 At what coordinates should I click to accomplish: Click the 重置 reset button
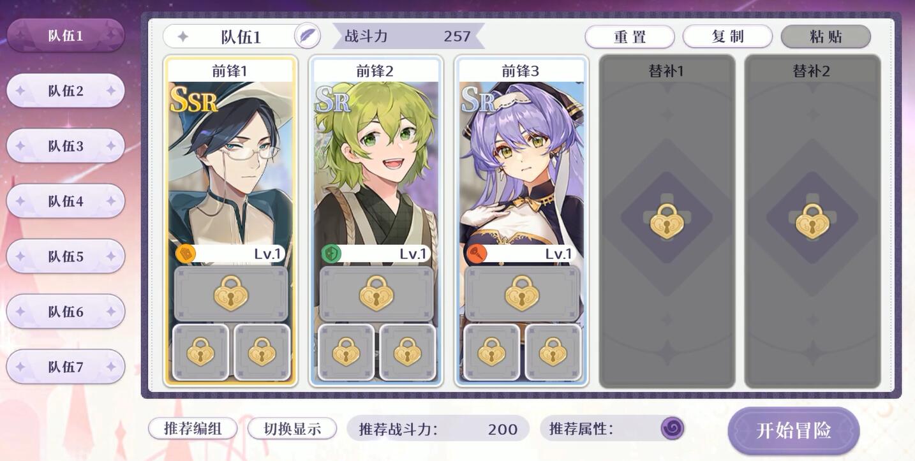tap(630, 36)
